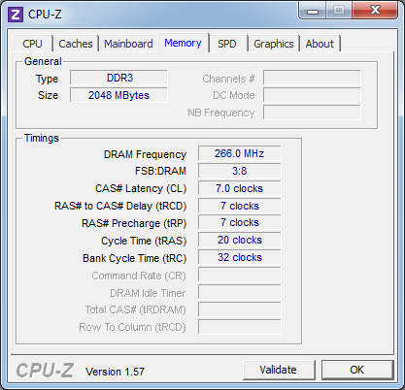The height and width of the screenshot is (390, 405).
Task: Switch to the CPU tab
Action: pyautogui.click(x=33, y=44)
